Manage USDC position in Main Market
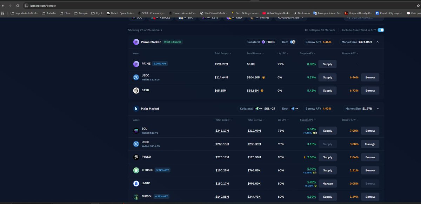 pos(370,144)
